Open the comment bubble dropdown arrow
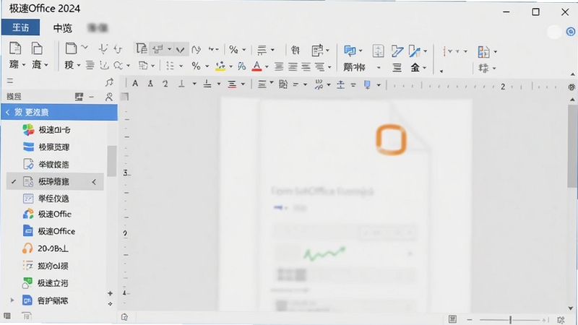578x325 pixels. point(360,51)
